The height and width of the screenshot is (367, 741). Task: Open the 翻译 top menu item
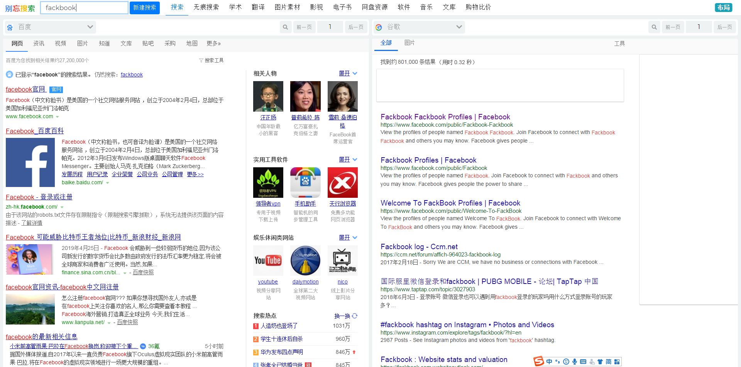[258, 7]
